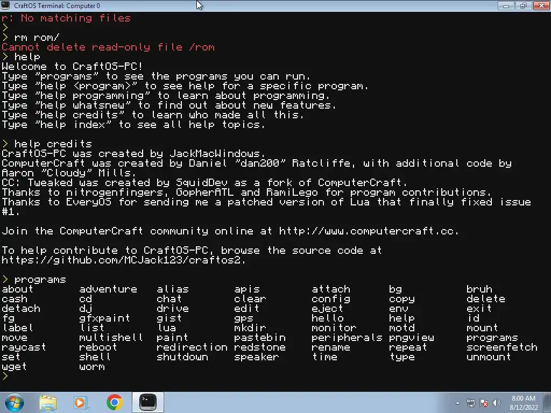Open the volume speaker tray icon
Screen dimensions: 551x413
point(496,403)
